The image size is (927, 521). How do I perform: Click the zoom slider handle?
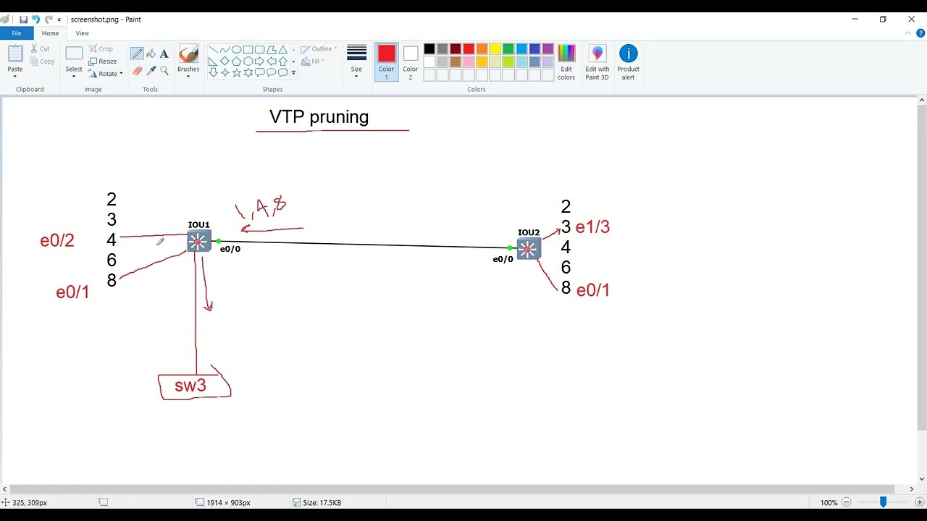coord(883,502)
